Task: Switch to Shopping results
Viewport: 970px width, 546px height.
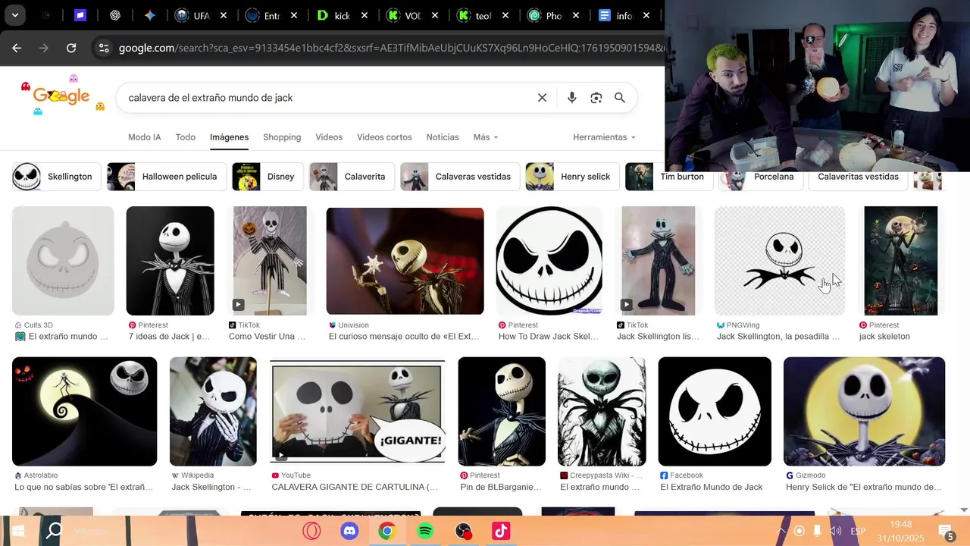Action: [282, 137]
